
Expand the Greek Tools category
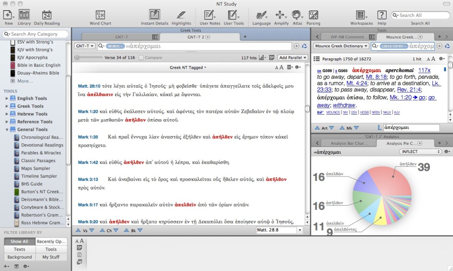point(7,106)
